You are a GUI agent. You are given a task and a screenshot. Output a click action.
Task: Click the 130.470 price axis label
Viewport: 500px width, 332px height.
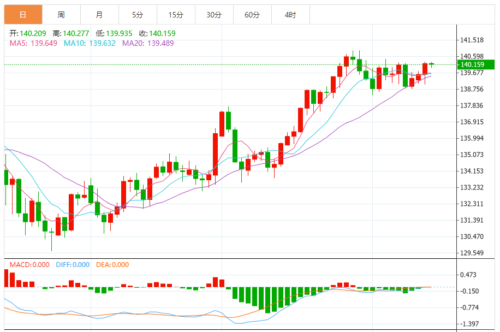point(472,236)
